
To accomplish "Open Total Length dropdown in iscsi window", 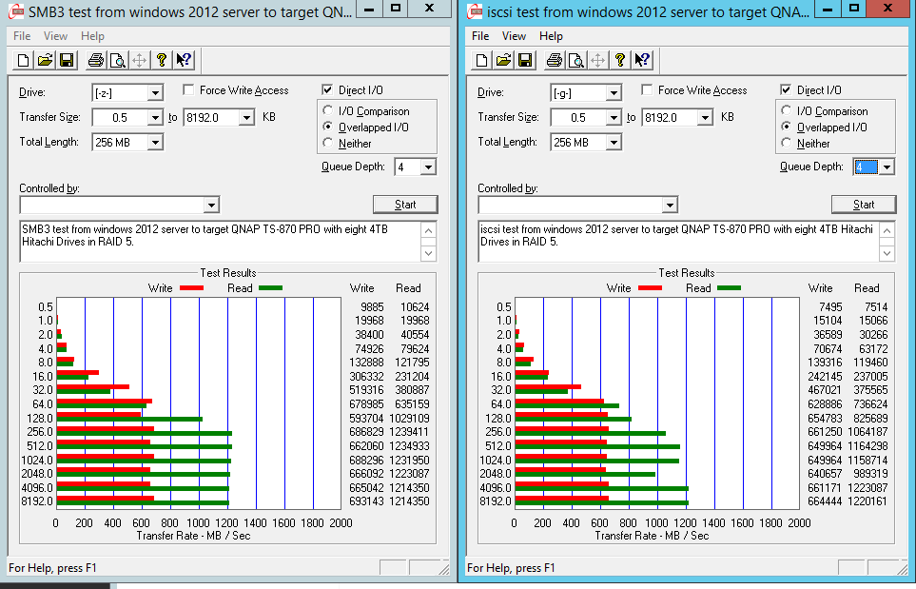I will point(613,143).
